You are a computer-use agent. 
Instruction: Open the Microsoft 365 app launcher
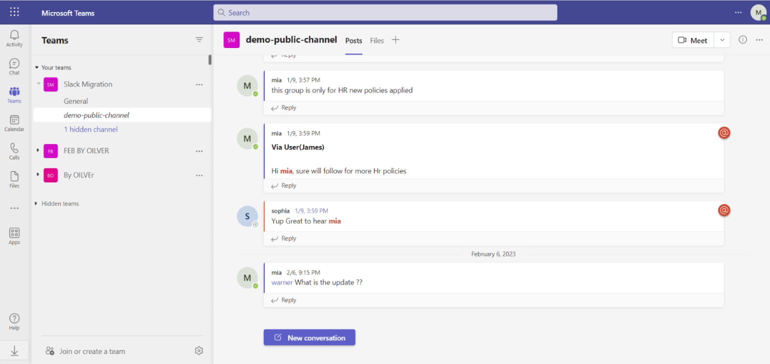pyautogui.click(x=14, y=12)
